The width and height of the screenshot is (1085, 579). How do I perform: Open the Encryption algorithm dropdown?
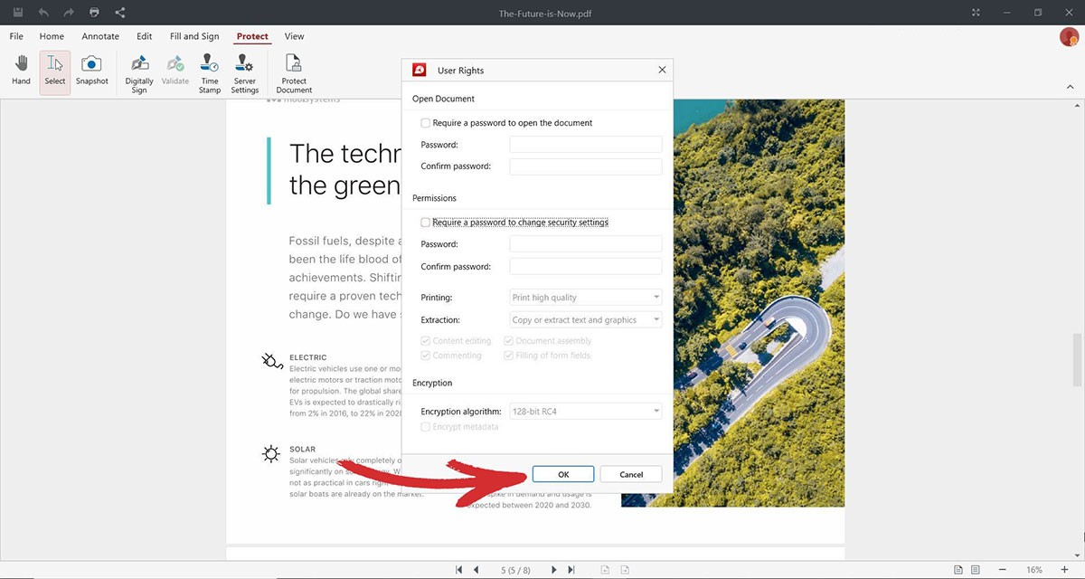click(586, 412)
